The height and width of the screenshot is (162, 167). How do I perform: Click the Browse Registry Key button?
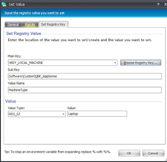click(141, 63)
